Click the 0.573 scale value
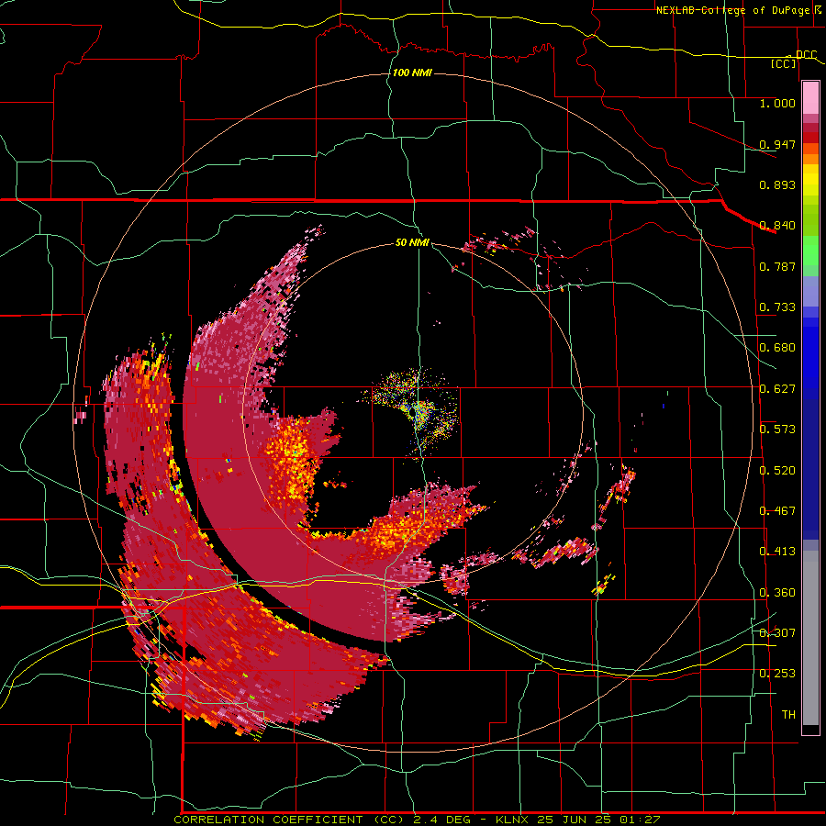This screenshot has height=826, width=826. (777, 430)
